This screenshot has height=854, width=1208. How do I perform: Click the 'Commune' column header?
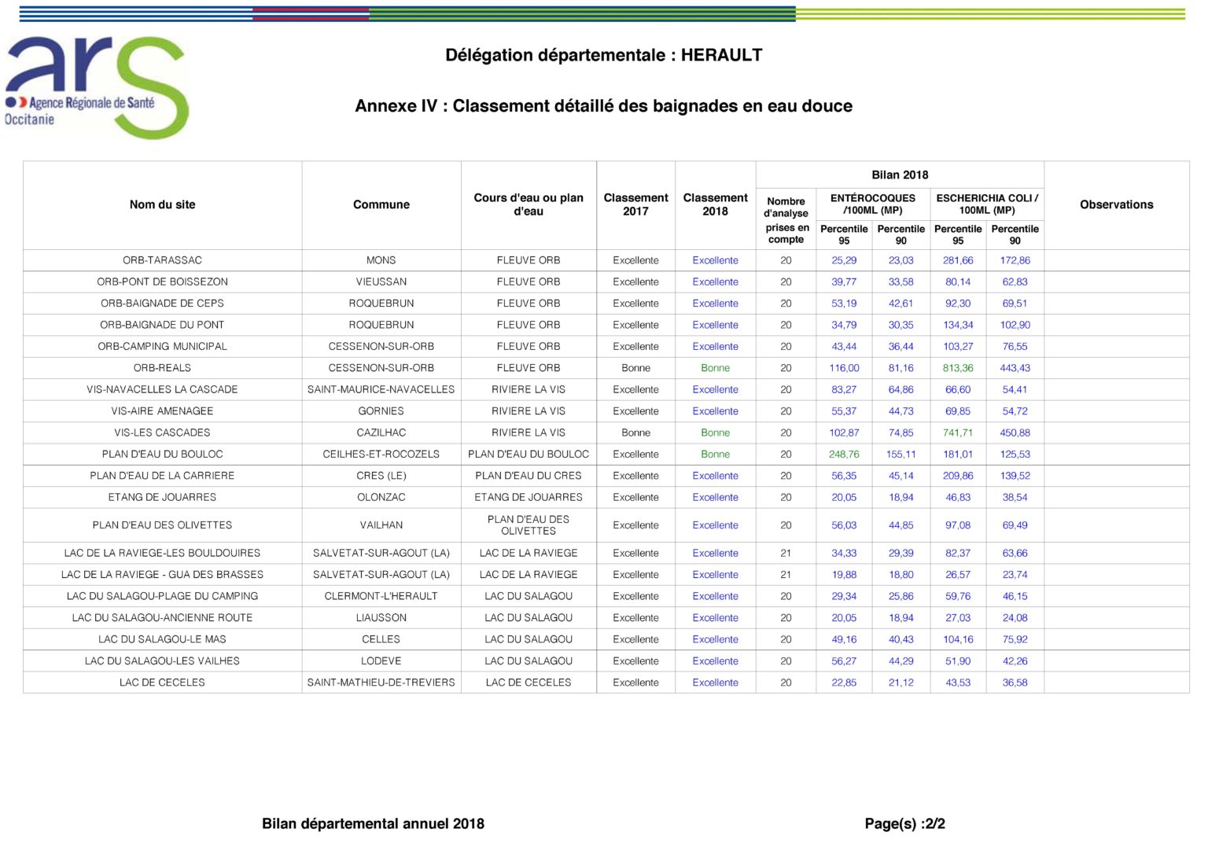381,204
